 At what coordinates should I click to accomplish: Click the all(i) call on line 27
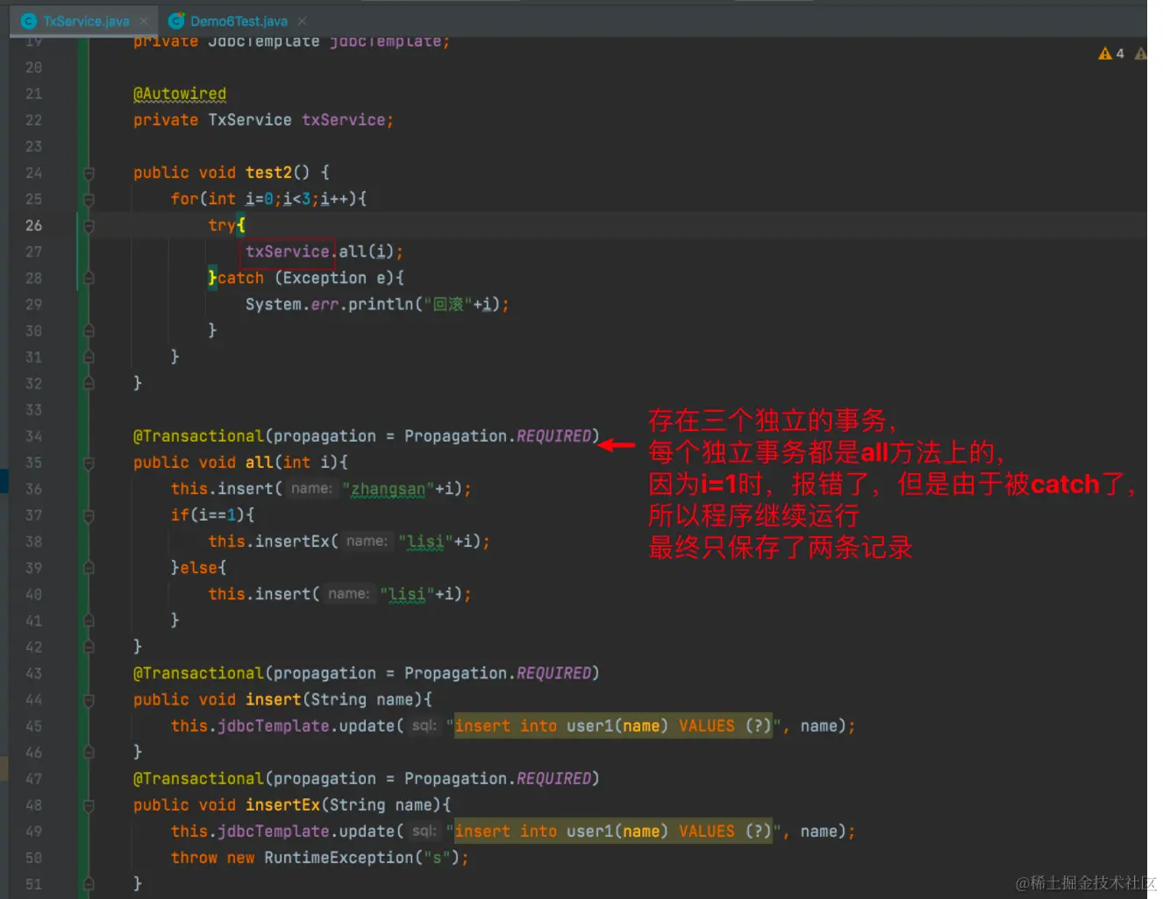tap(366, 251)
